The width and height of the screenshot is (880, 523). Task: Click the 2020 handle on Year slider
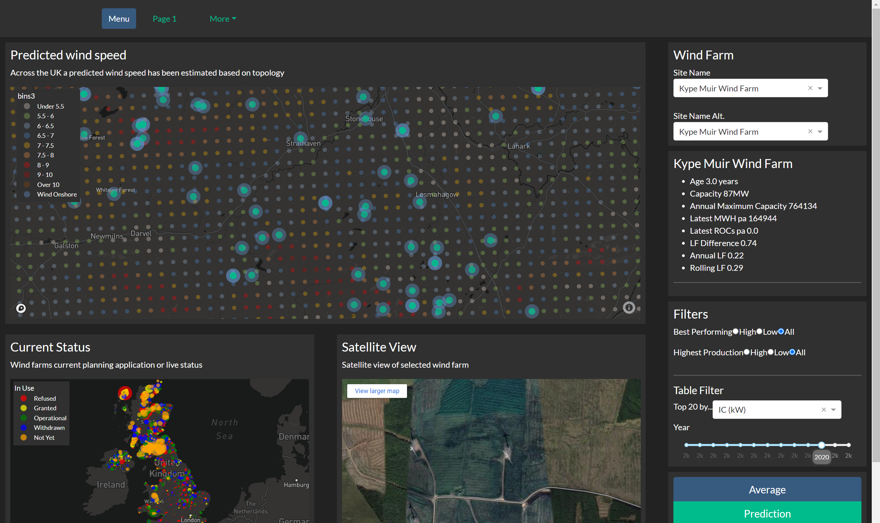click(x=821, y=445)
